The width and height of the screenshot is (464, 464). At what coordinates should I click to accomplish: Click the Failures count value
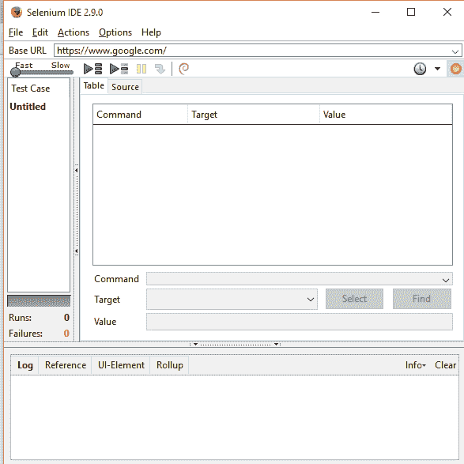(x=66, y=334)
